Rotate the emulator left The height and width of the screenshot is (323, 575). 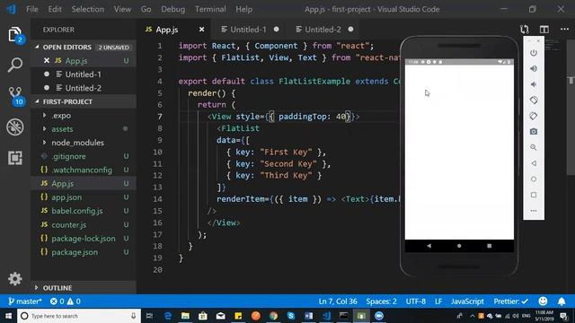(x=534, y=100)
